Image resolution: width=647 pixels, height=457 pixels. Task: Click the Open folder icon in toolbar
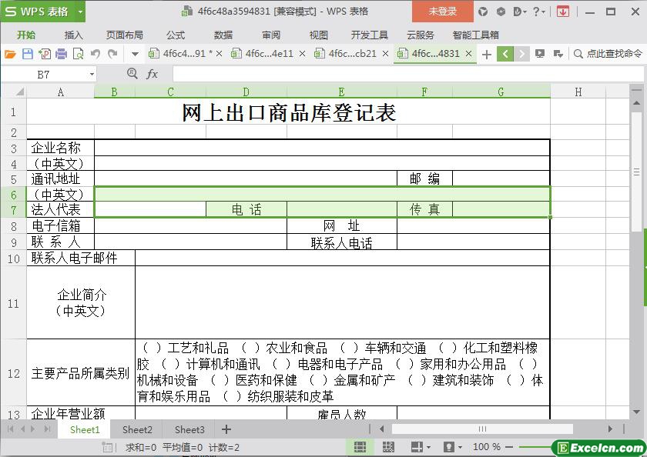[x=10, y=54]
